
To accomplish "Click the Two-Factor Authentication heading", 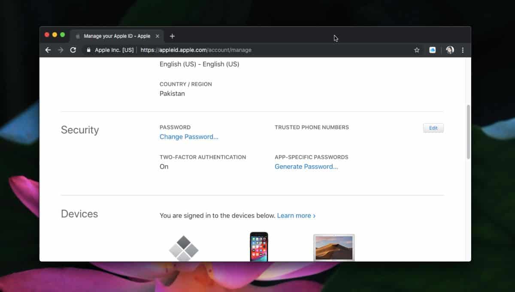I will click(203, 157).
